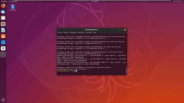Click the tokenizer.ini config file line
The height and width of the screenshot is (103, 184).
[x=91, y=36]
